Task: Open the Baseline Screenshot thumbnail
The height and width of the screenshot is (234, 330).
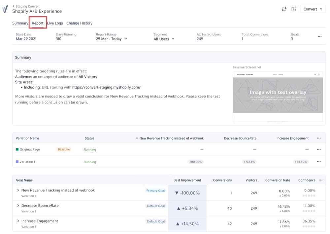Action: pyautogui.click(x=278, y=96)
